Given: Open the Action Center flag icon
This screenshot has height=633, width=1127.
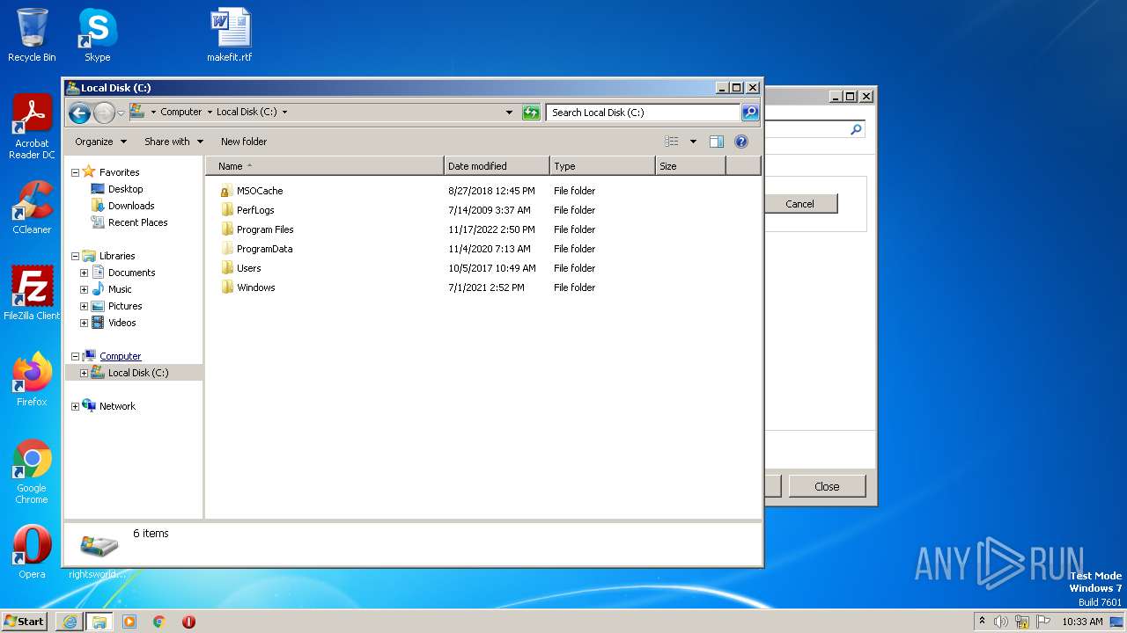Looking at the screenshot, I should pos(1043,622).
